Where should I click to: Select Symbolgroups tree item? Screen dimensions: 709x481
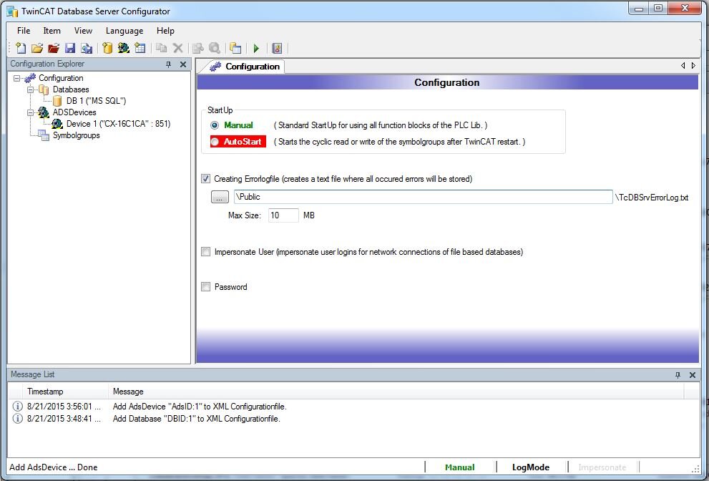(76, 135)
